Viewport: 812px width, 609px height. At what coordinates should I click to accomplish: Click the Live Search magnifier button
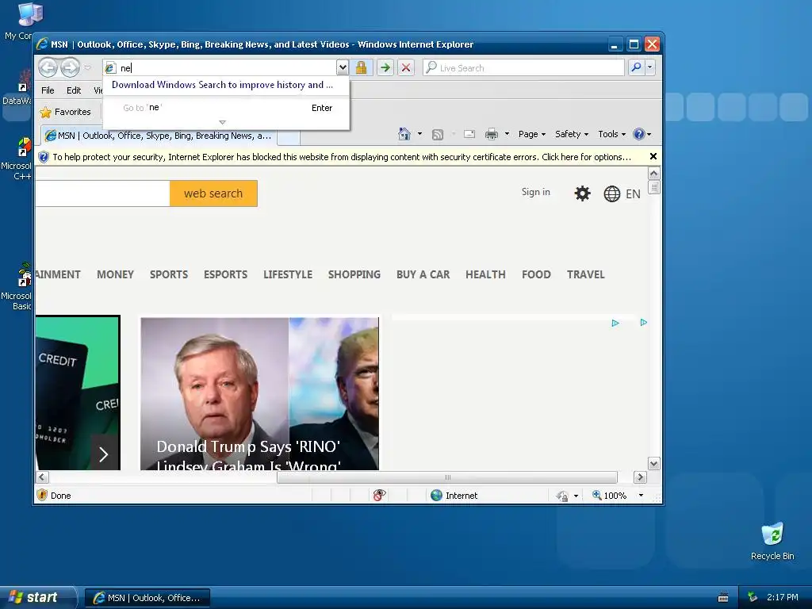pos(637,67)
